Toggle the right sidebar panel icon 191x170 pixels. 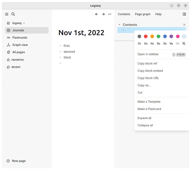coord(184,14)
